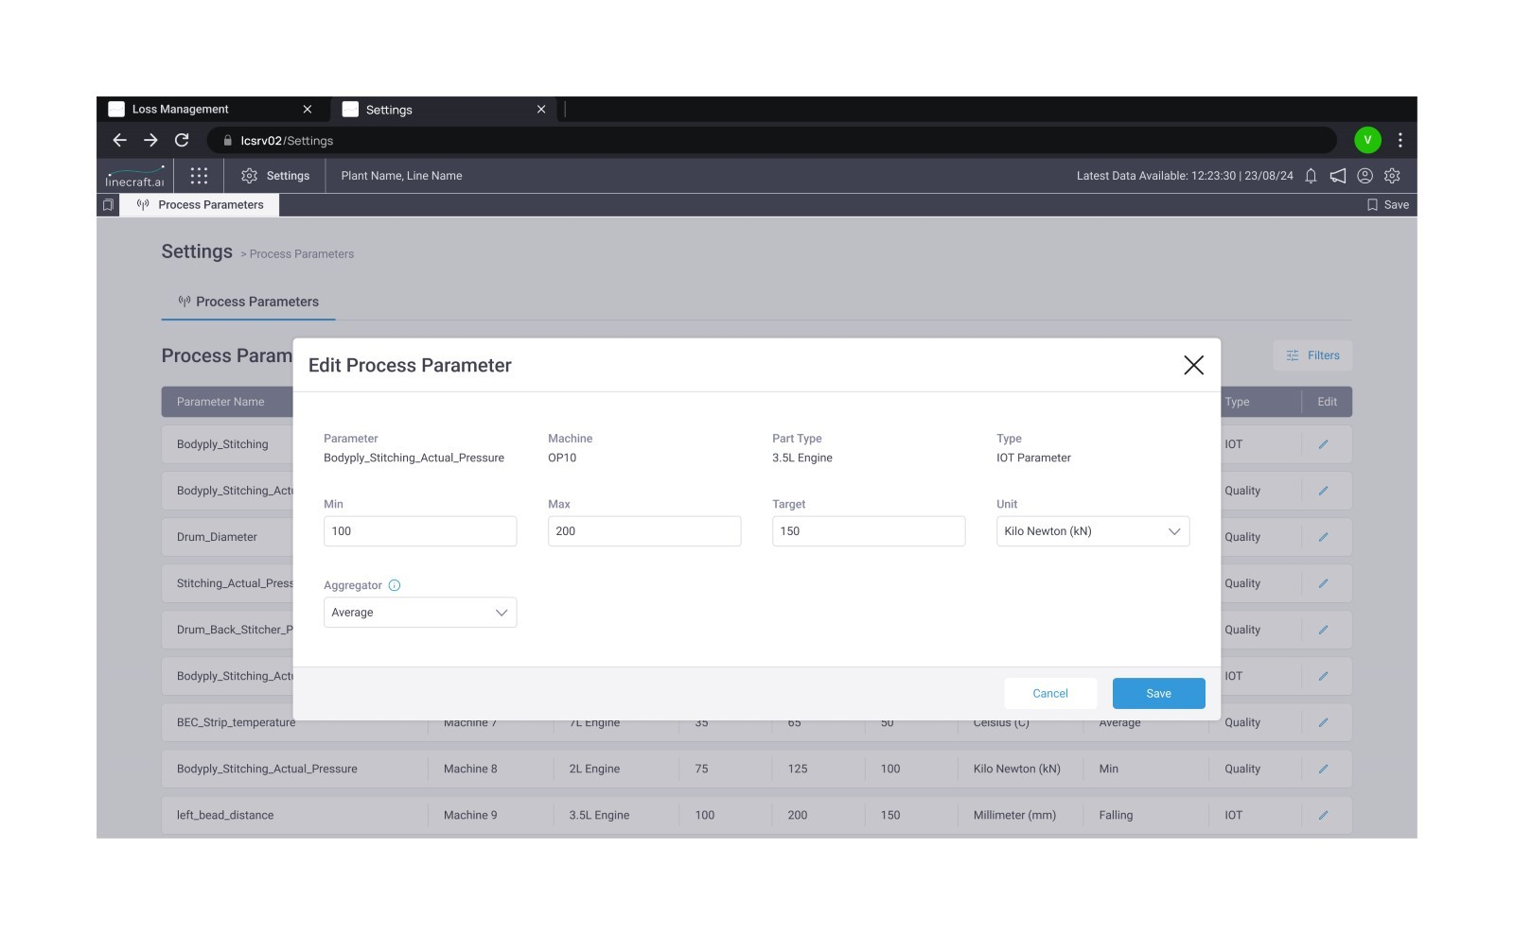Open the announcements megaphone icon

pyautogui.click(x=1337, y=176)
